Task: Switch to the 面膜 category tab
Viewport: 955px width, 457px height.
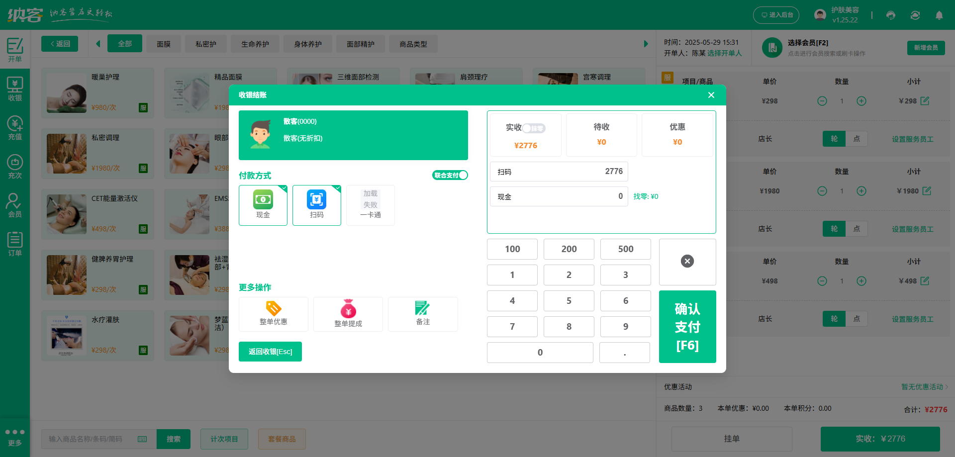Action: (164, 44)
